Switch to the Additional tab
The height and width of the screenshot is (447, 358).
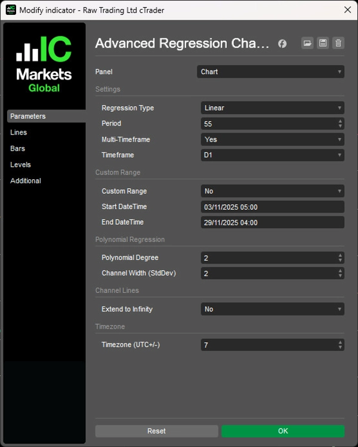(26, 180)
